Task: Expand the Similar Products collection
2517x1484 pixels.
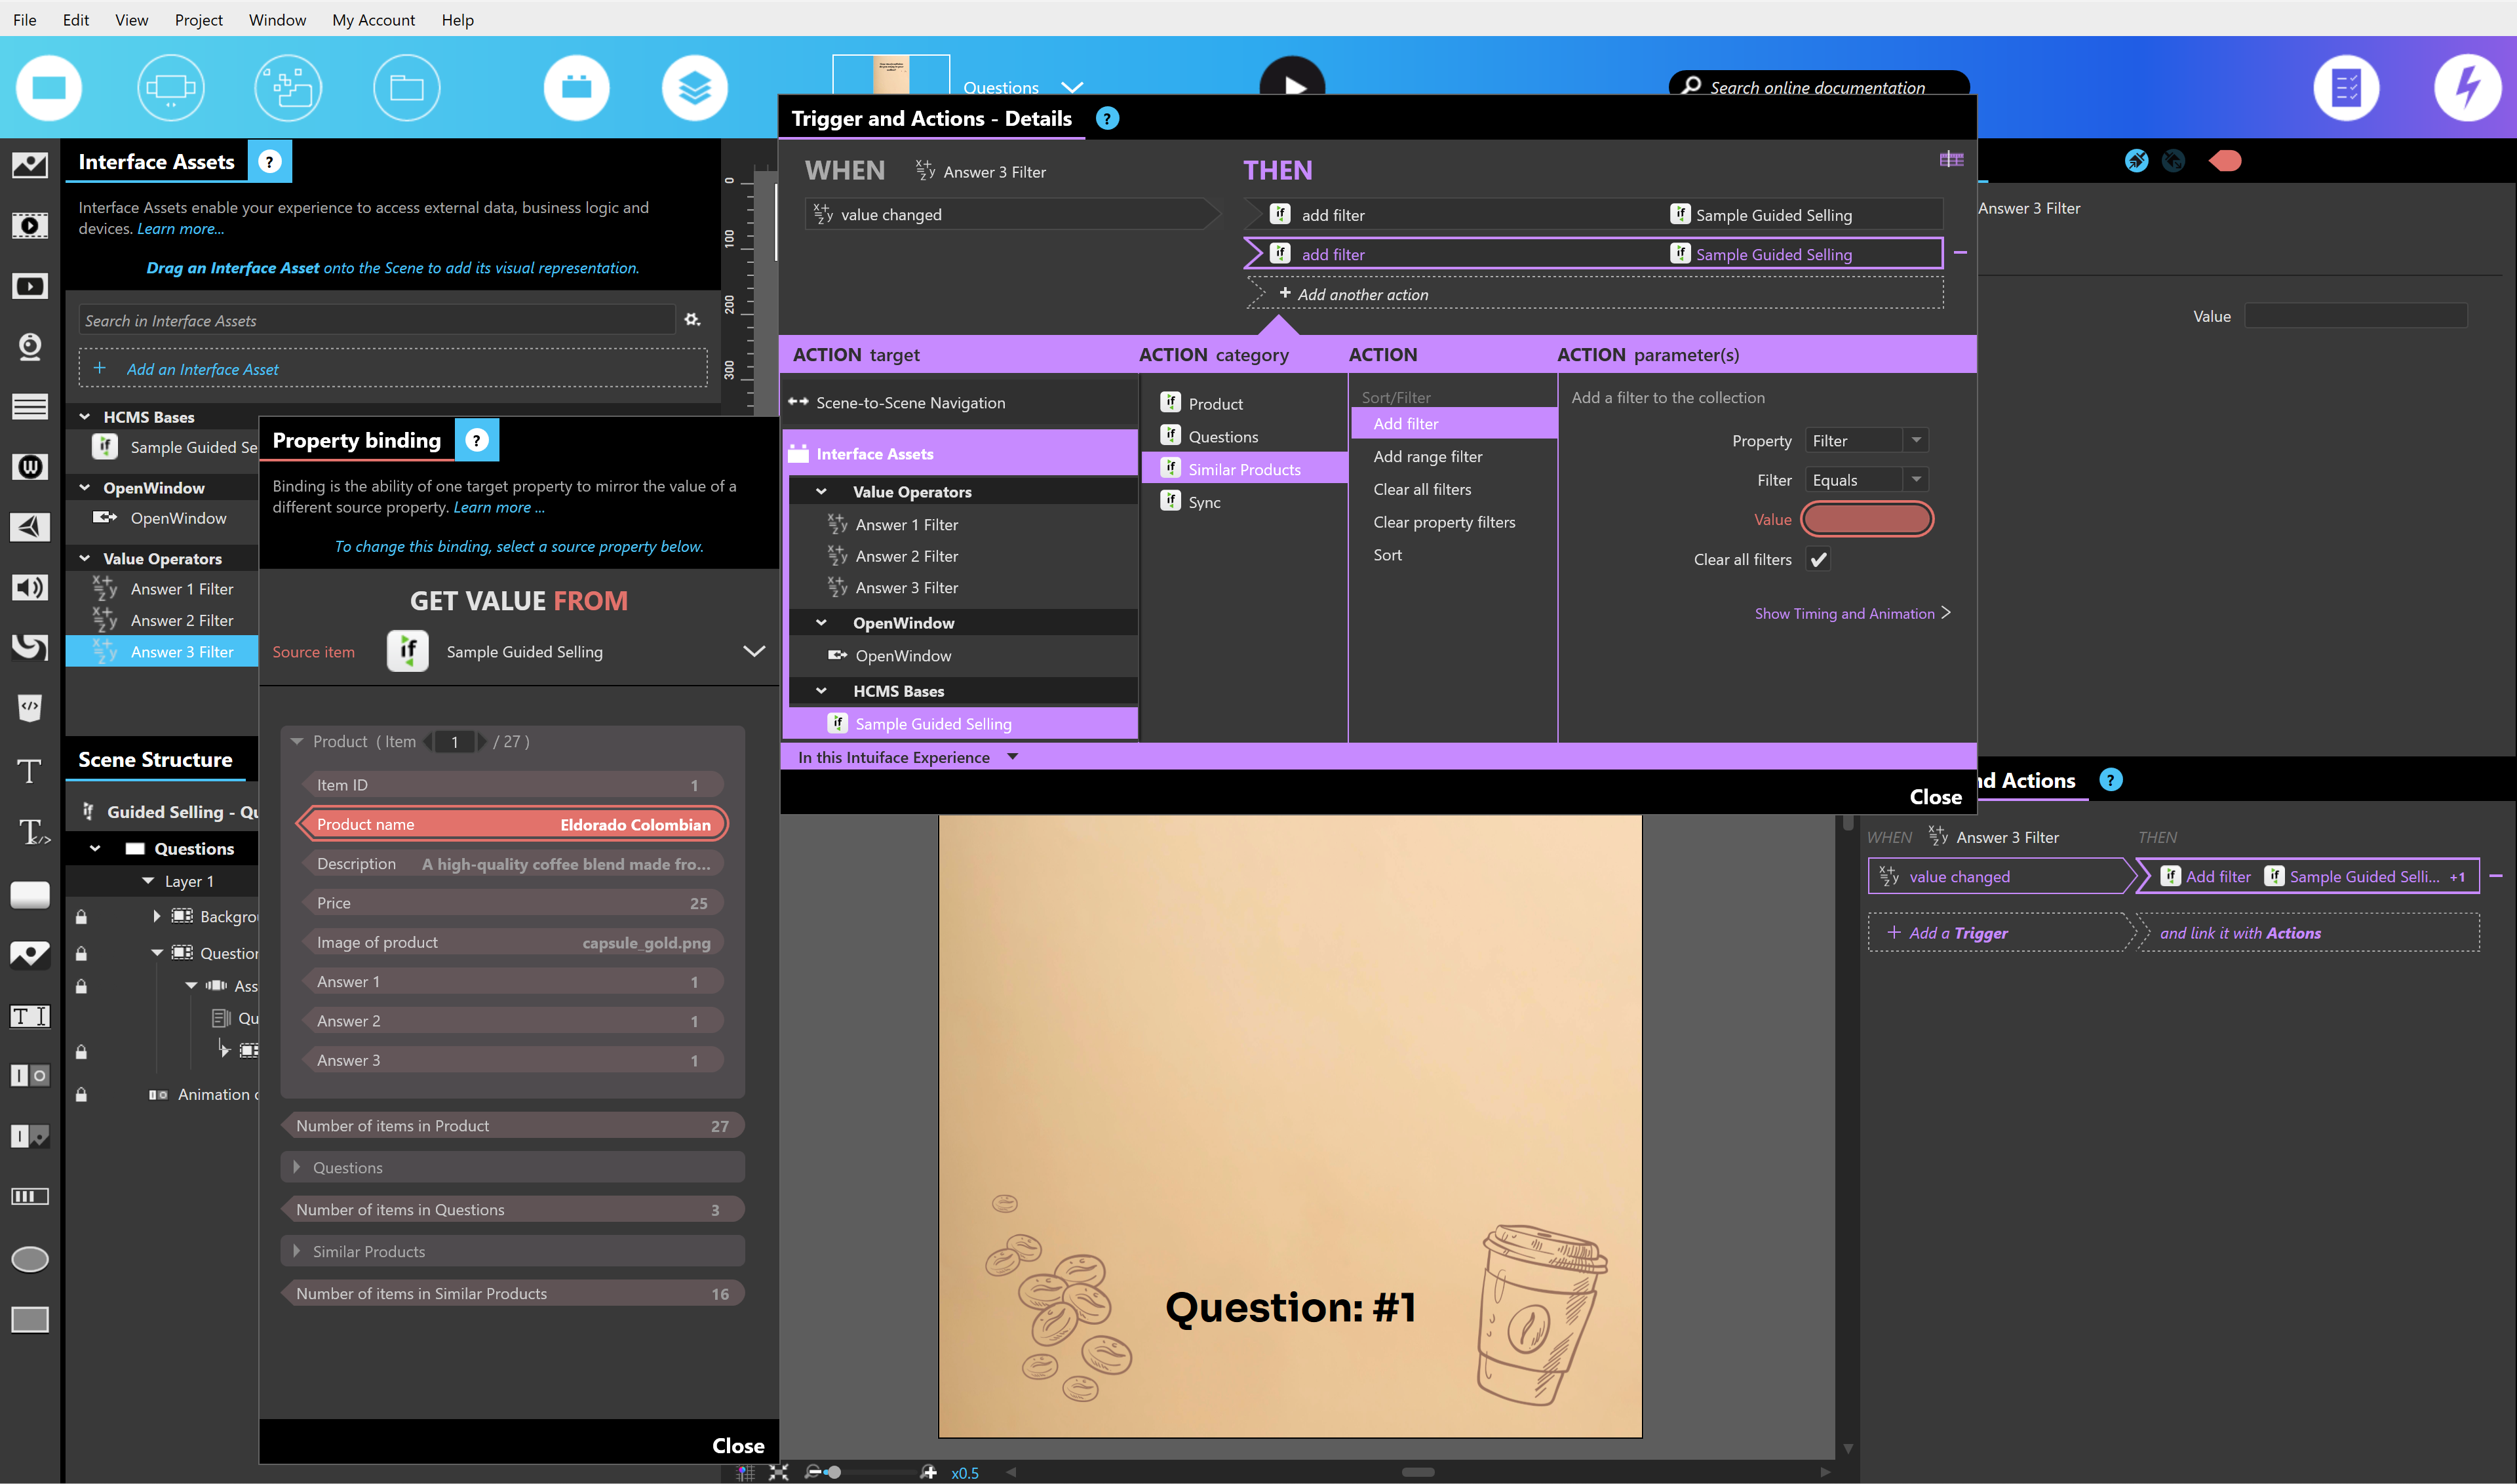Action: (x=296, y=1251)
